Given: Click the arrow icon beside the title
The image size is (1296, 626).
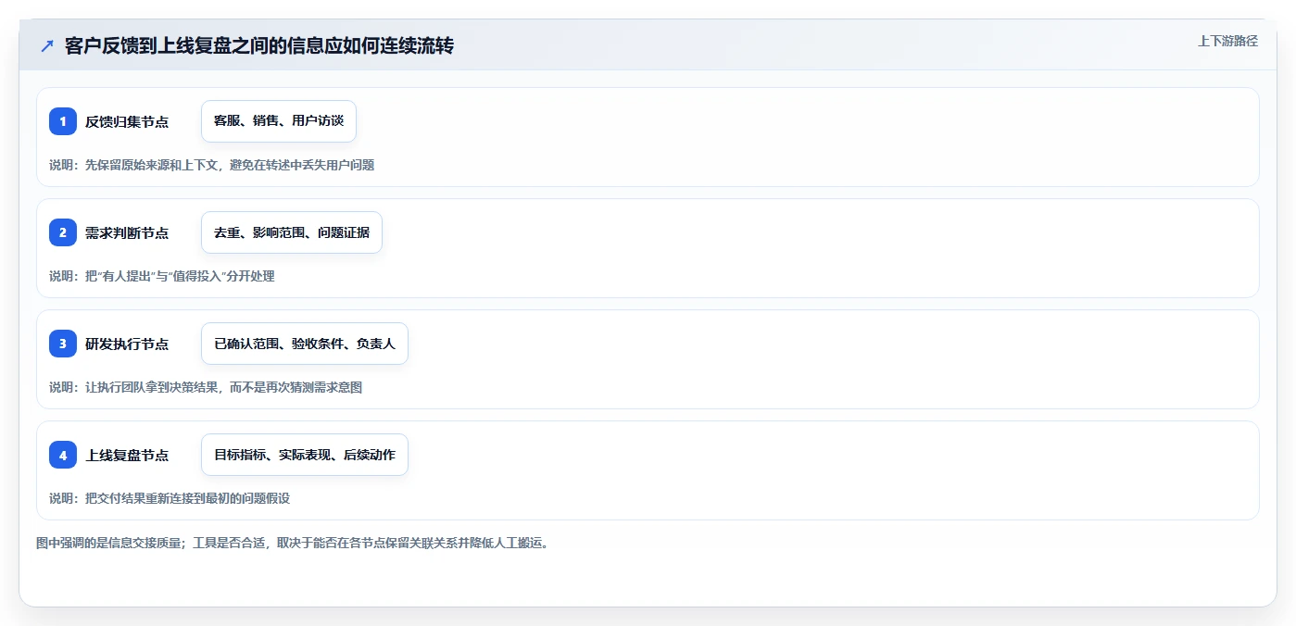Looking at the screenshot, I should click(x=47, y=46).
